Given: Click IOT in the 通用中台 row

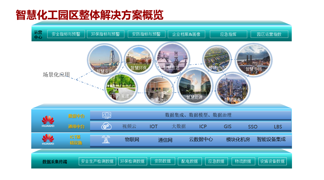Looking at the screenshot, I should coord(154,127).
